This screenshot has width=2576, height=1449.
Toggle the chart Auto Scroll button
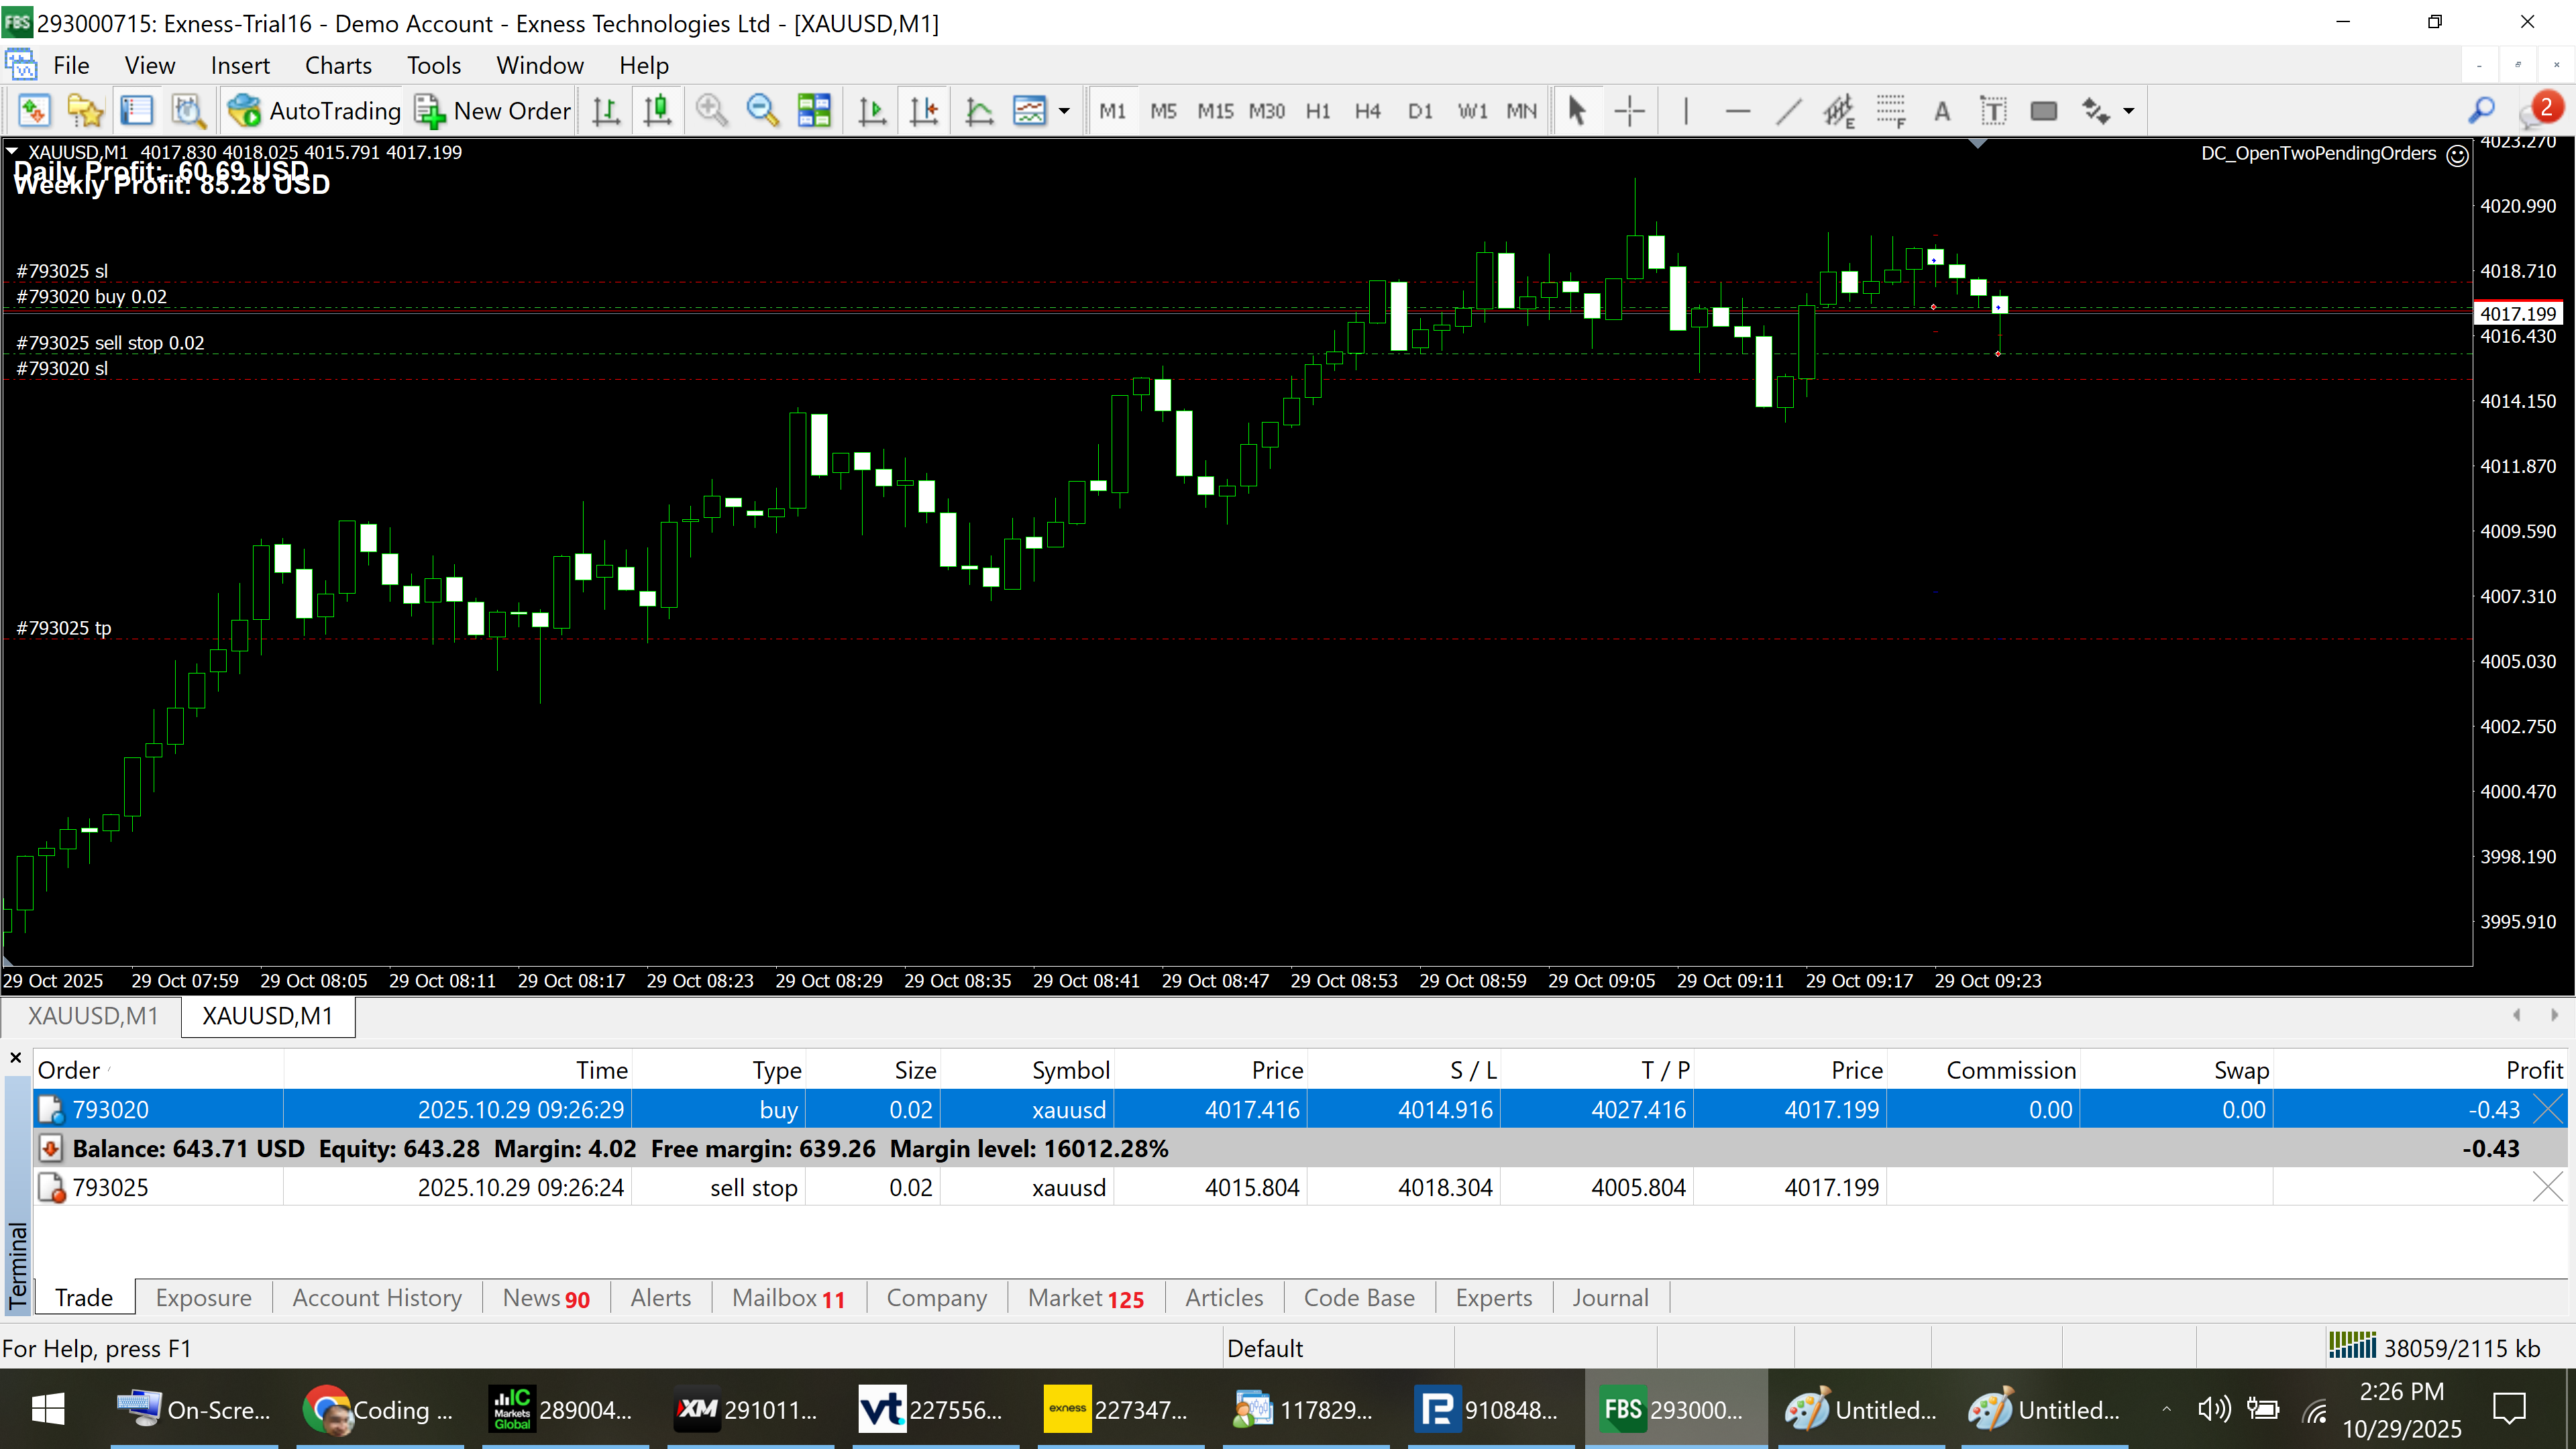pos(872,110)
